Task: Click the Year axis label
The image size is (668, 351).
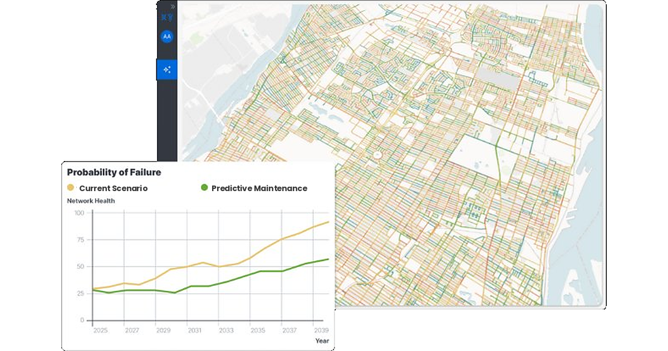Action: point(322,341)
